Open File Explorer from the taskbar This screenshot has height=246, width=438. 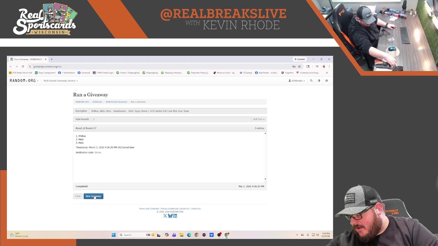point(182,235)
